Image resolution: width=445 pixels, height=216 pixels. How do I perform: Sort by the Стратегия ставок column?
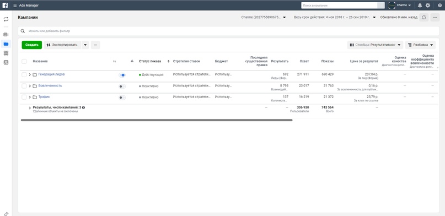(x=186, y=61)
